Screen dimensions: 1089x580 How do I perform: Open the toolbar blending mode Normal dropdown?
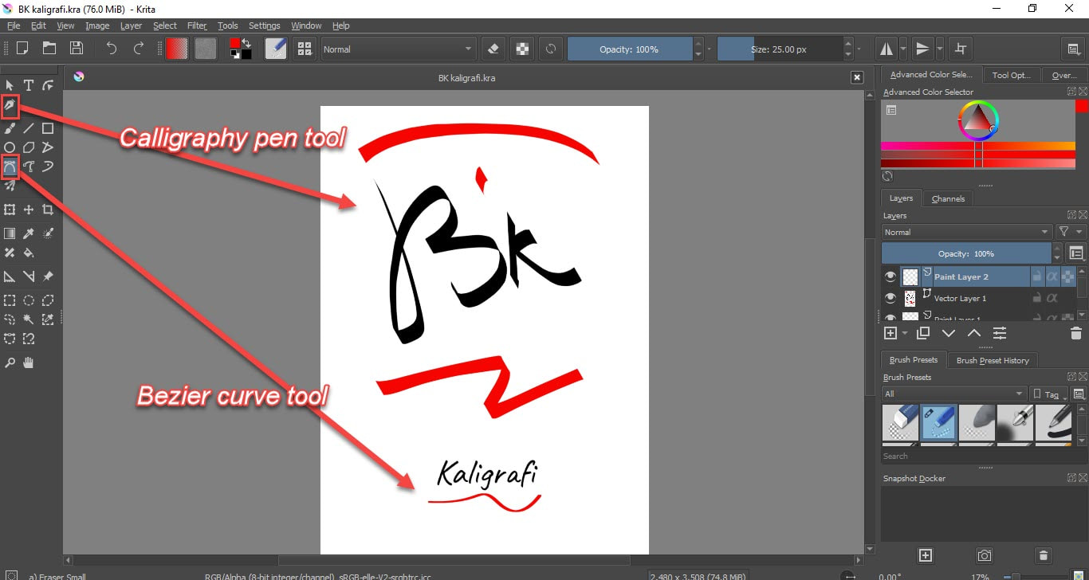pyautogui.click(x=398, y=49)
